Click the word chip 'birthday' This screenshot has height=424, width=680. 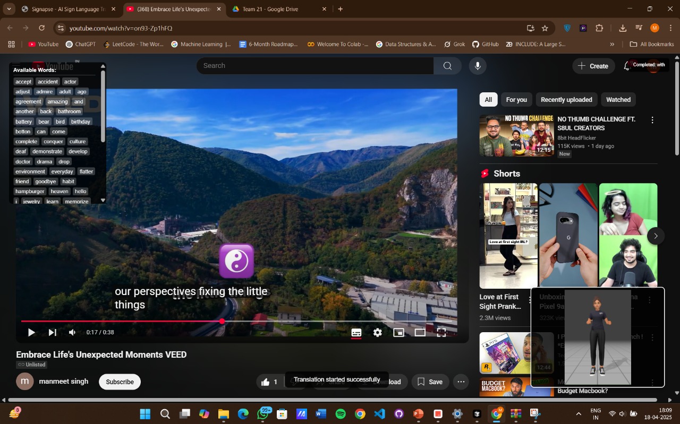(x=81, y=122)
